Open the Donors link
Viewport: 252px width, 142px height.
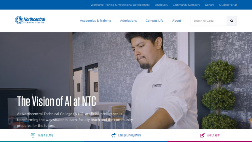click(209, 5)
